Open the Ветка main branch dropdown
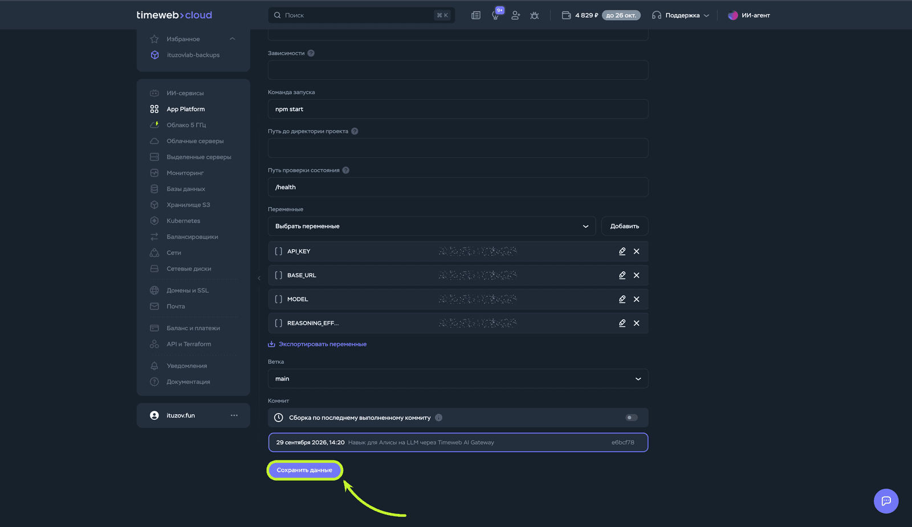 tap(458, 379)
